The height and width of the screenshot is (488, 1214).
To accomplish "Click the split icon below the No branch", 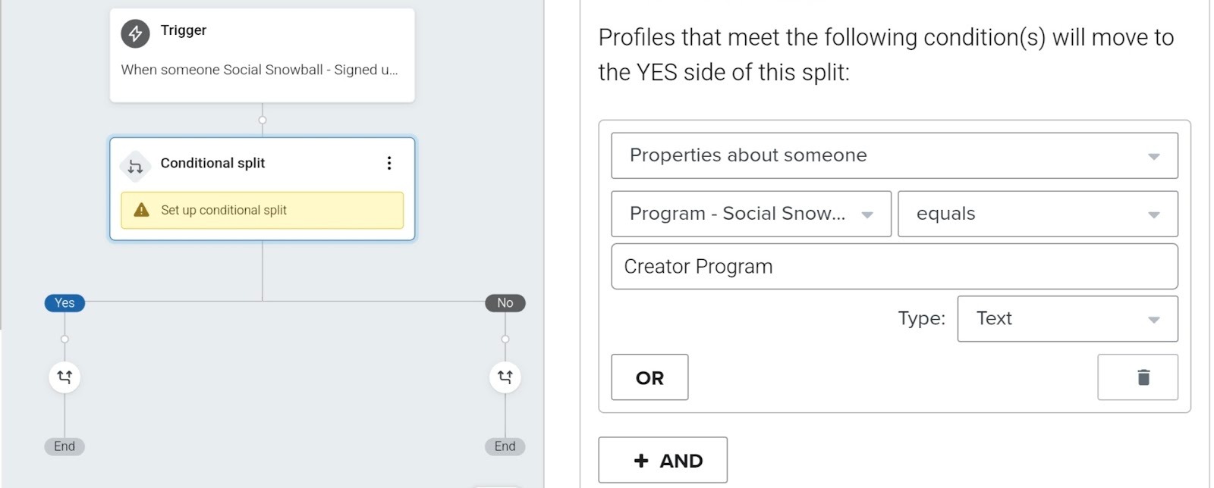I will pyautogui.click(x=505, y=377).
